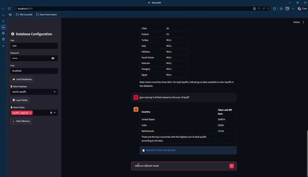This screenshot has width=308, height=177.
Task: Focus the User input field
Action: click(x=34, y=46)
